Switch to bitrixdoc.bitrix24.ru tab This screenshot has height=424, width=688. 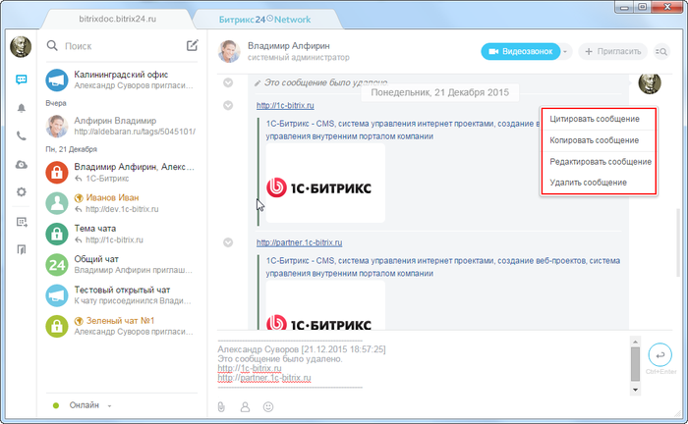(118, 20)
